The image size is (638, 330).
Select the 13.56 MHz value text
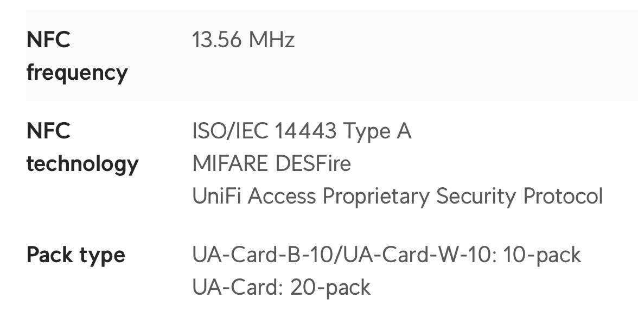coord(243,40)
